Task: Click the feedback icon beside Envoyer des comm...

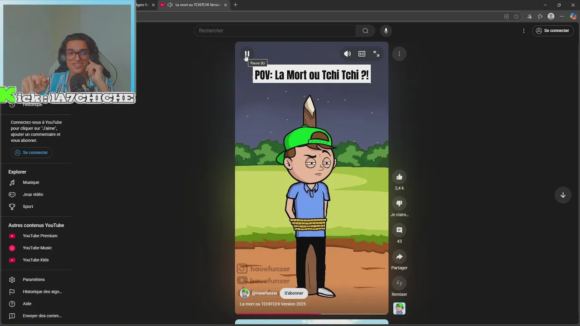Action: click(x=12, y=316)
